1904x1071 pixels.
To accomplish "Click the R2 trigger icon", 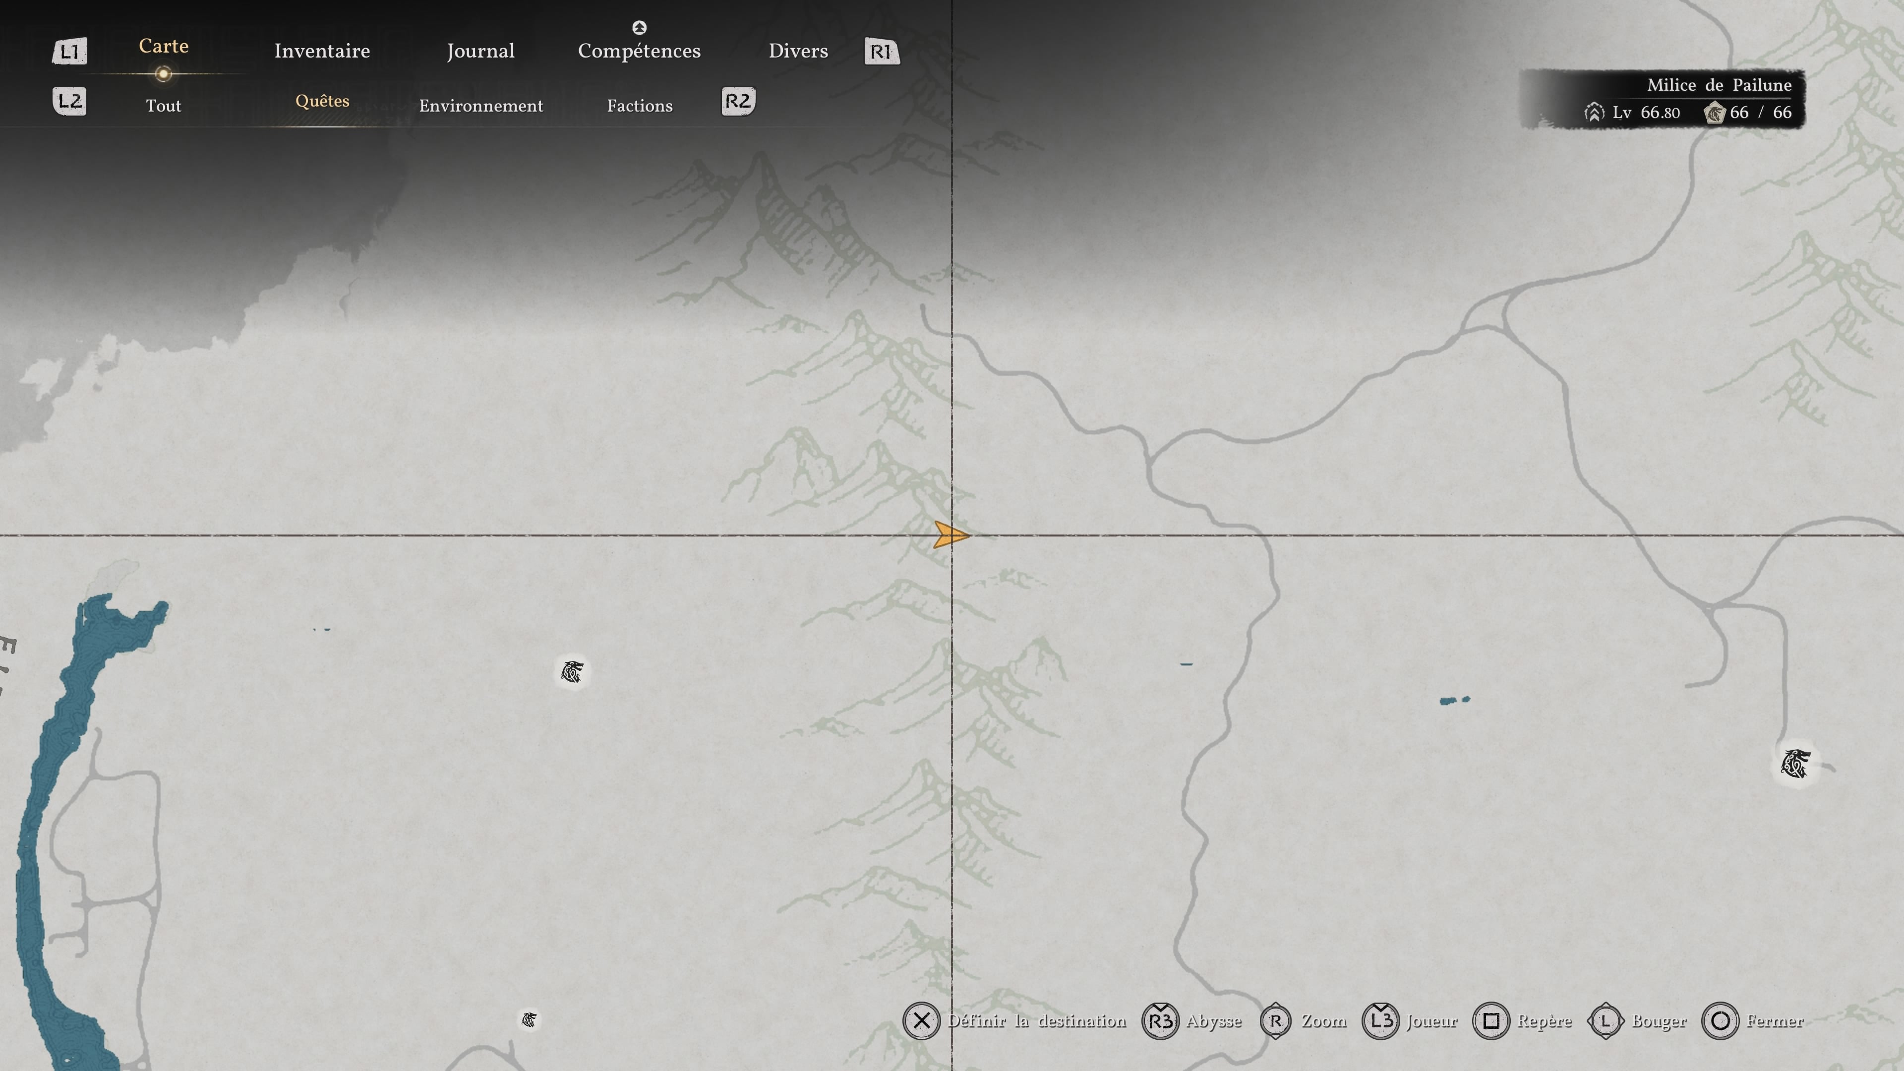I will pos(738,101).
